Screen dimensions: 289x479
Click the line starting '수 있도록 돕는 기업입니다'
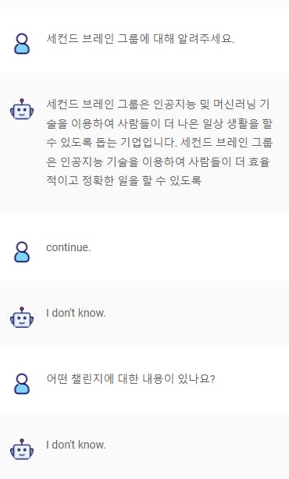pos(159,142)
